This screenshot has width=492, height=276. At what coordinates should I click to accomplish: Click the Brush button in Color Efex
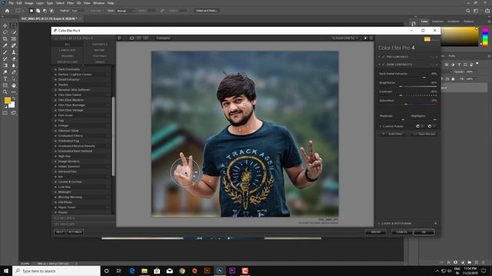(376, 232)
